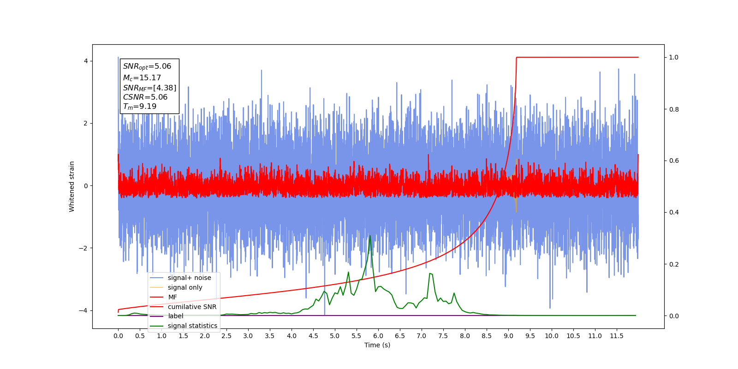Select the green signal statistics legend line
The width and height of the screenshot is (738, 369).
(x=157, y=326)
